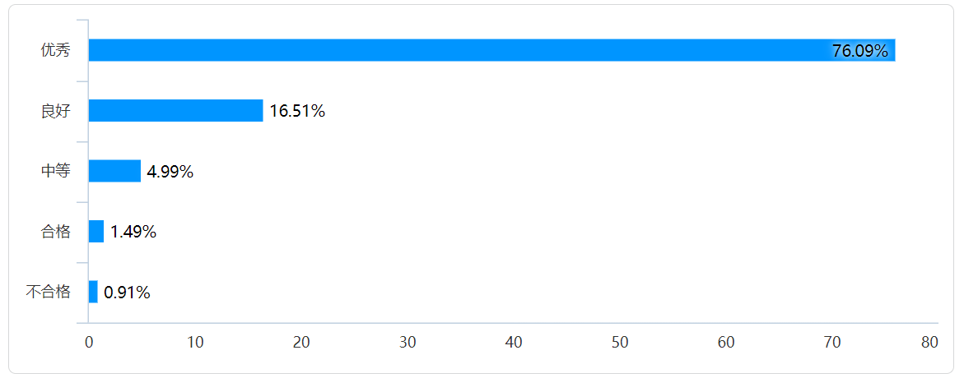Select the 1.49% data label
This screenshot has height=378, width=964.
[133, 233]
